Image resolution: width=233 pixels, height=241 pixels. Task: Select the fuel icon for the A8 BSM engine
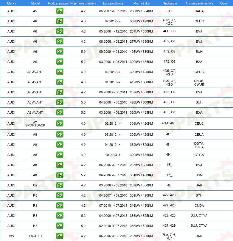(x=60, y=175)
